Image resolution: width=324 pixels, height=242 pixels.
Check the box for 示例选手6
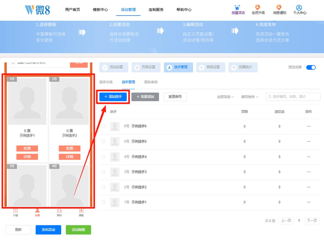[103, 126]
